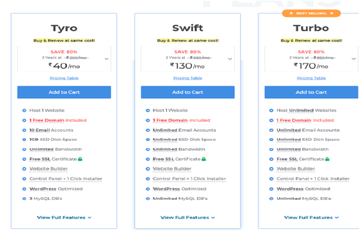Expand View Full Features under Tyro
Screen dimensions: 359x230
pyautogui.click(x=64, y=217)
